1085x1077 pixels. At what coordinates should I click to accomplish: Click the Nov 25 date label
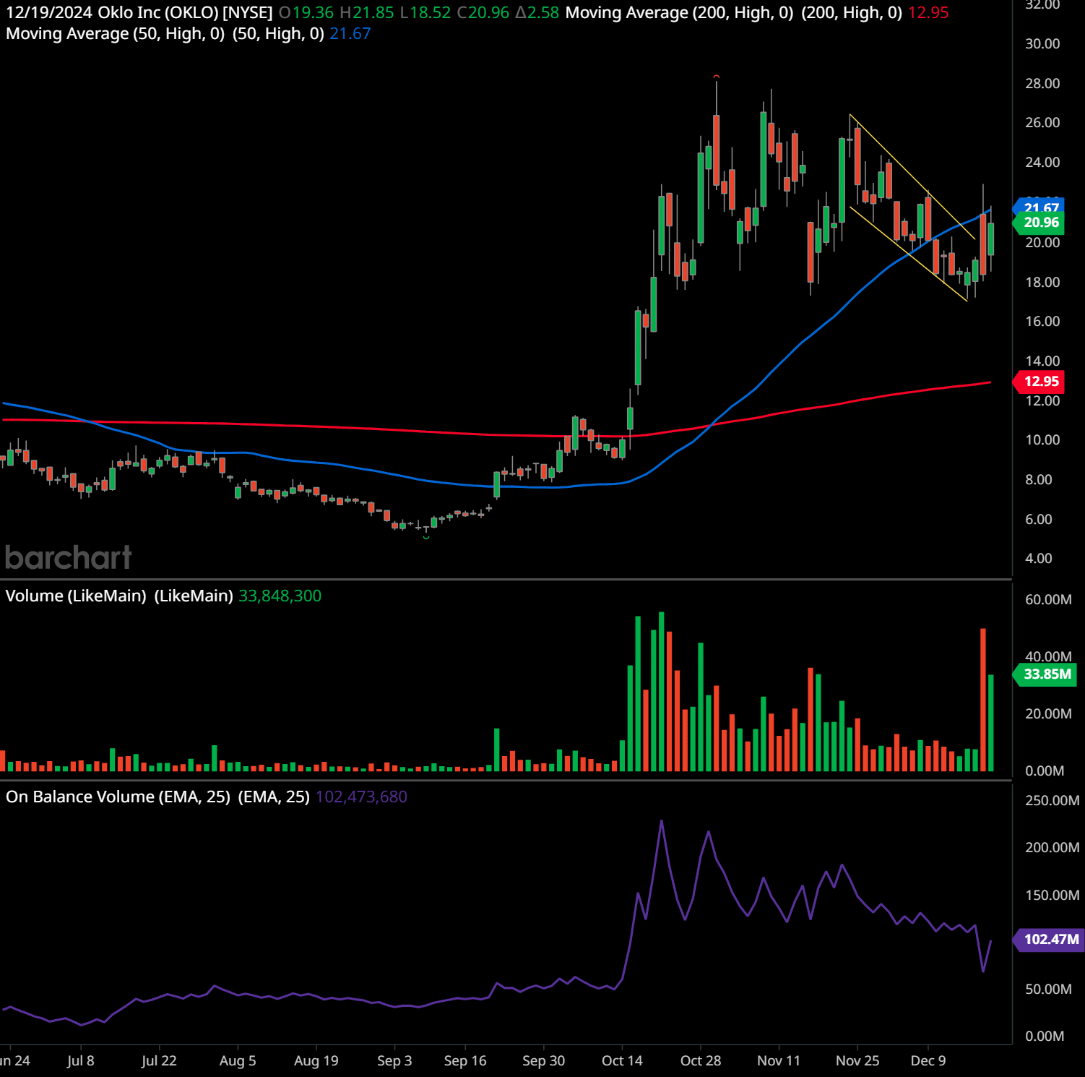point(857,1061)
